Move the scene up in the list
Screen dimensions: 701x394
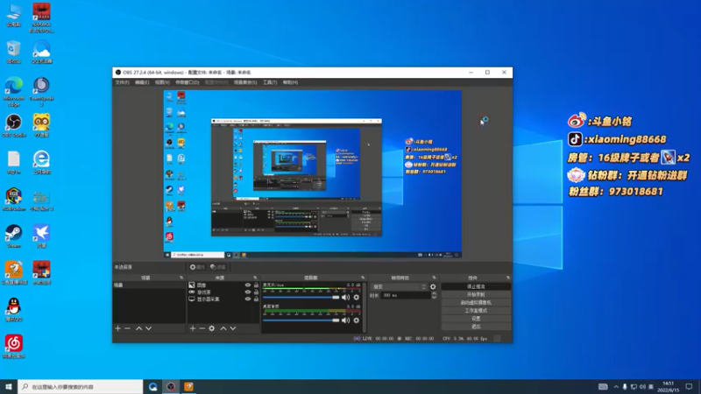[x=139, y=328]
